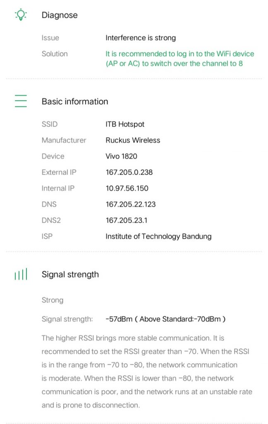Click the Diagnose lightbulb icon

(x=21, y=15)
